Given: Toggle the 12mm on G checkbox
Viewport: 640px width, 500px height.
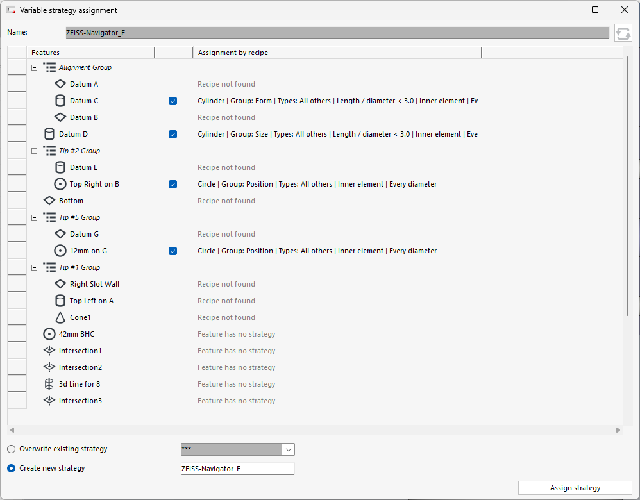Looking at the screenshot, I should coord(173,251).
